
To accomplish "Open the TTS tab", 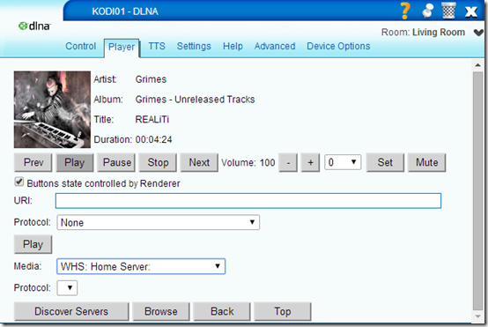I will [x=157, y=46].
